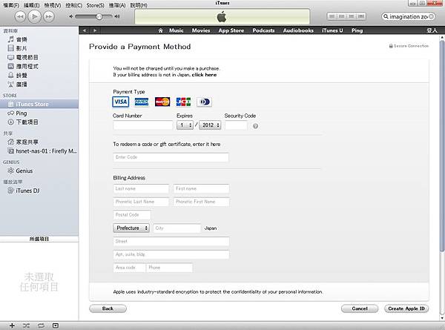Adjust the volume slider knob

(99, 16)
